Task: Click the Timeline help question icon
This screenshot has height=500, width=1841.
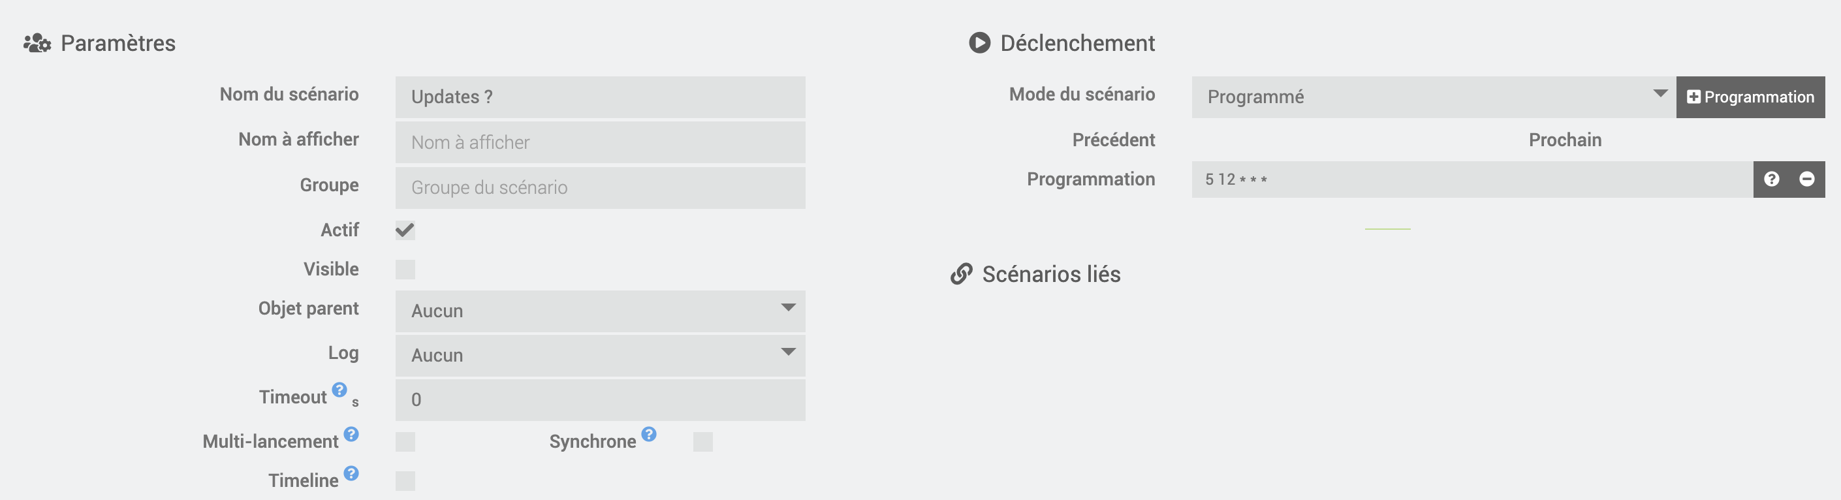Action: tap(351, 474)
